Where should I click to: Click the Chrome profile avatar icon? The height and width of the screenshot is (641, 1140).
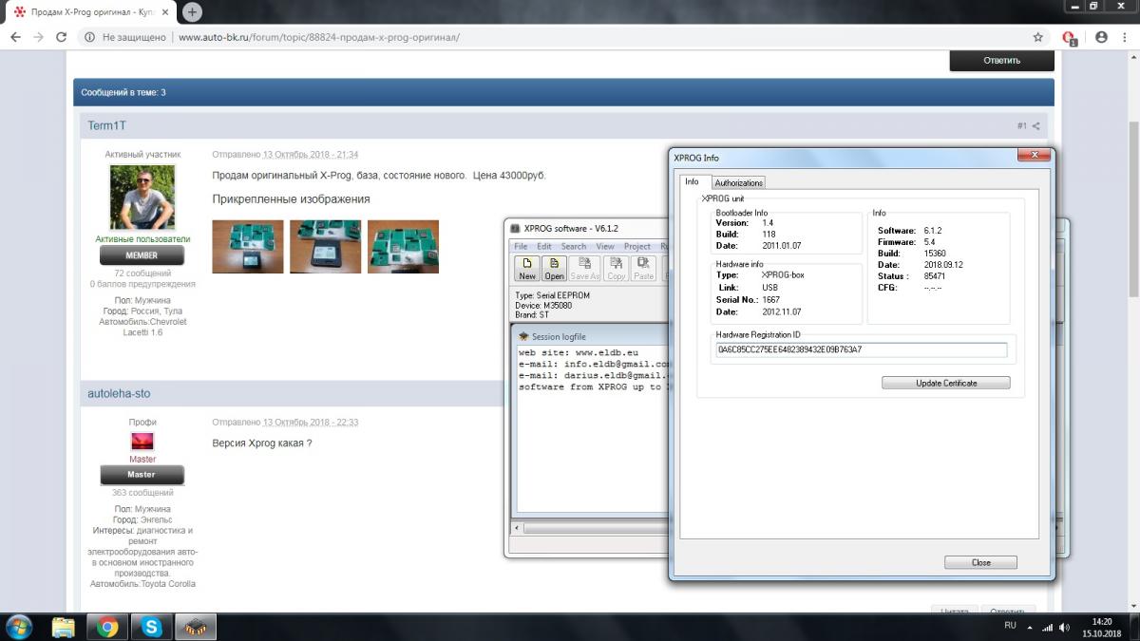(x=1101, y=37)
